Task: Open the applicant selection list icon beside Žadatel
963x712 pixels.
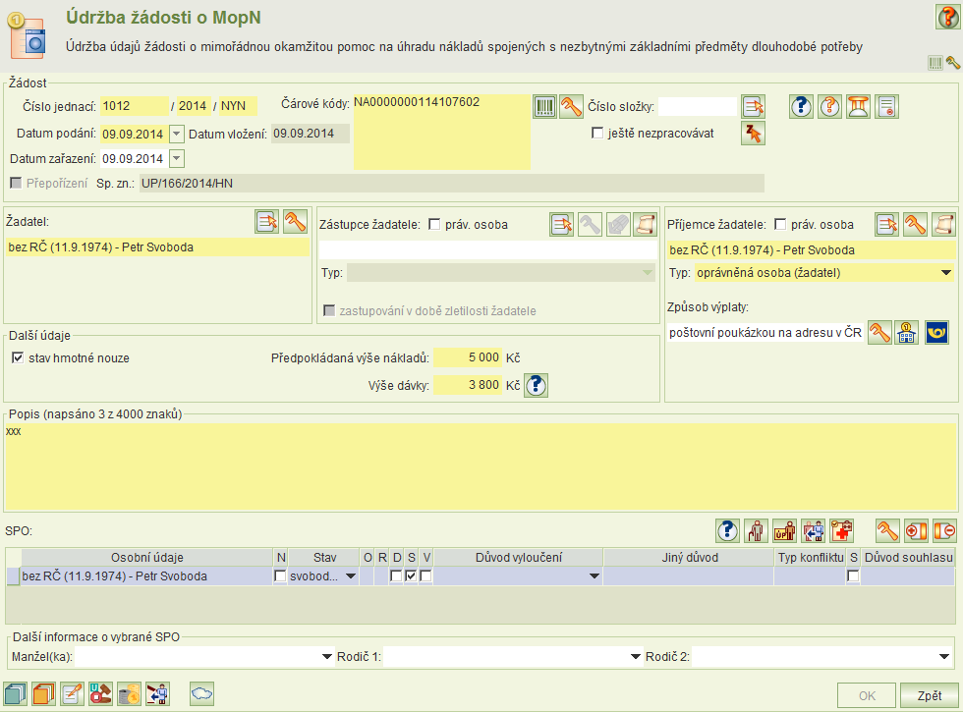Action: (x=266, y=222)
